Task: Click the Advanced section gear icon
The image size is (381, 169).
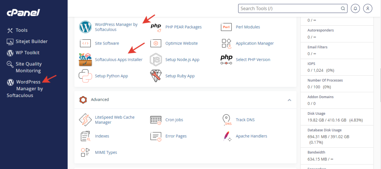Action: pos(83,100)
